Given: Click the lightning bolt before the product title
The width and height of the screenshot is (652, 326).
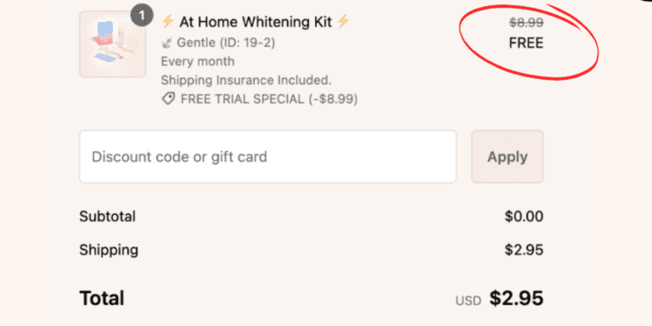Looking at the screenshot, I should (x=167, y=21).
